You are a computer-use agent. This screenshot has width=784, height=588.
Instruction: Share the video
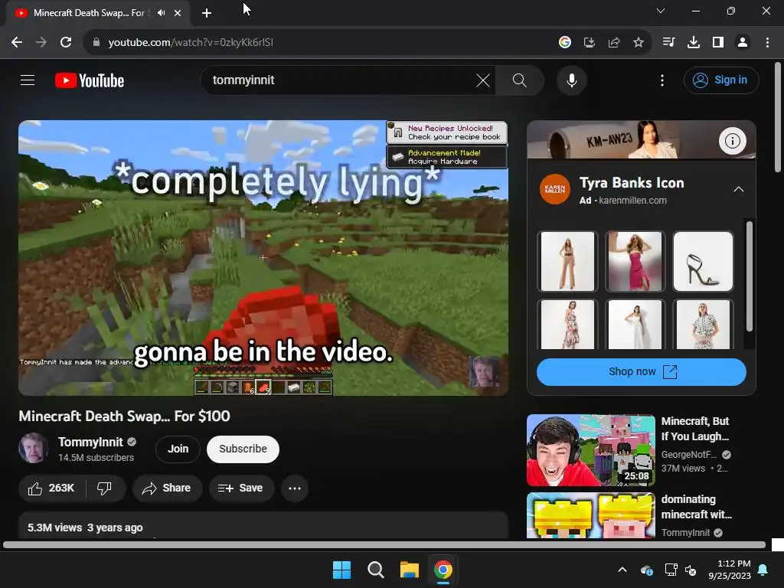click(x=167, y=488)
